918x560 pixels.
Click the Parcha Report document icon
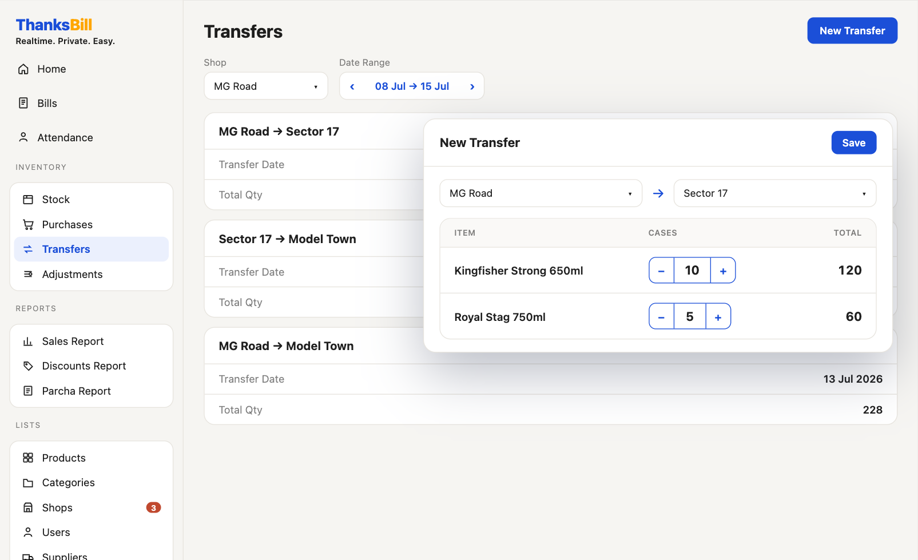pos(28,391)
